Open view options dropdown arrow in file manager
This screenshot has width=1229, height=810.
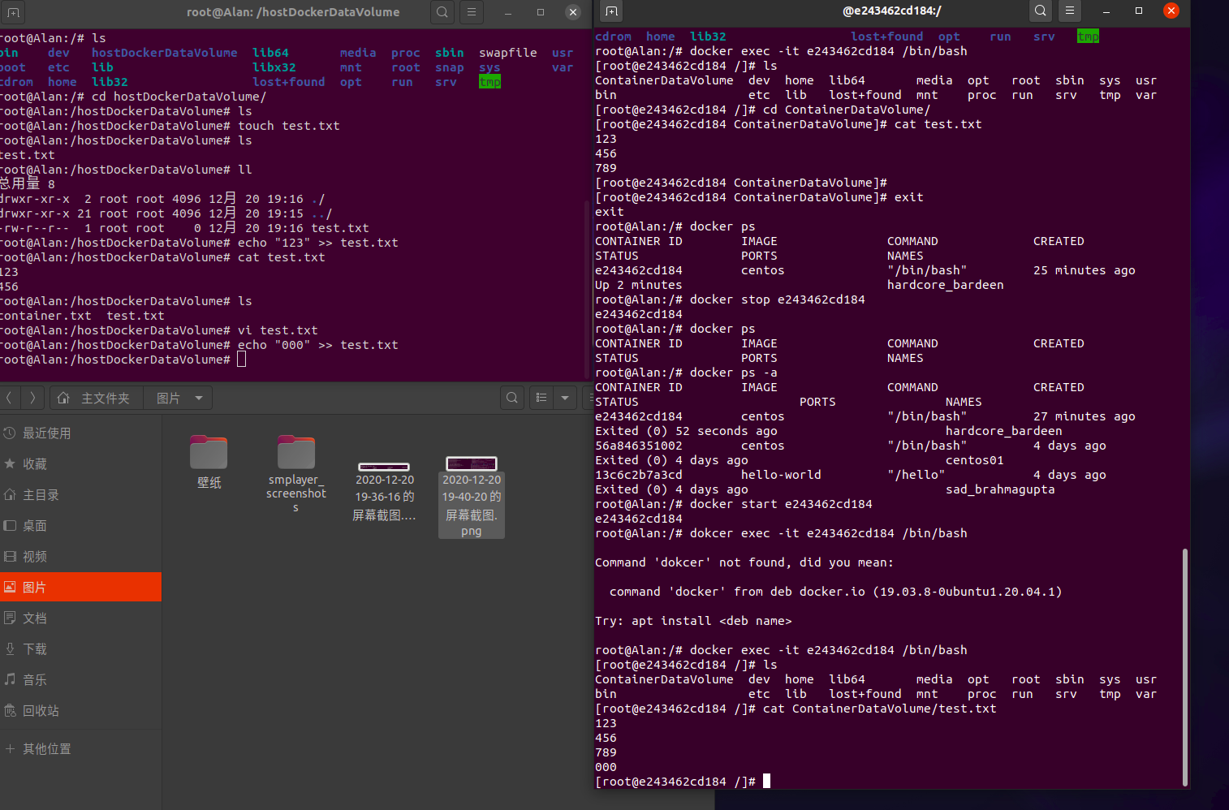[x=565, y=398]
